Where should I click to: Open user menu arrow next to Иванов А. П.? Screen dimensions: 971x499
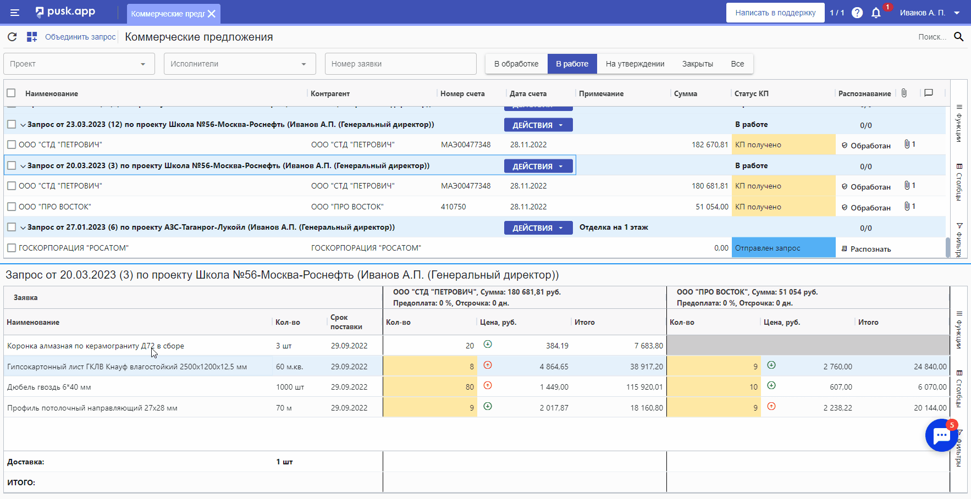coord(957,13)
